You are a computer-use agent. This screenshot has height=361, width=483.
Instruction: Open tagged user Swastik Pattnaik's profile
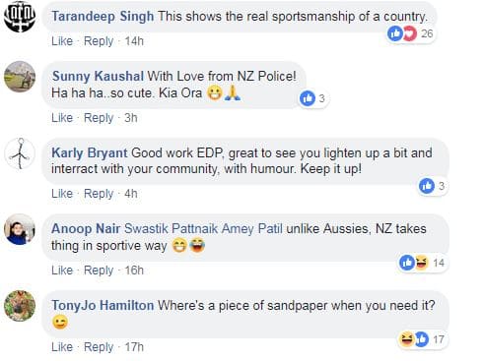pos(171,229)
